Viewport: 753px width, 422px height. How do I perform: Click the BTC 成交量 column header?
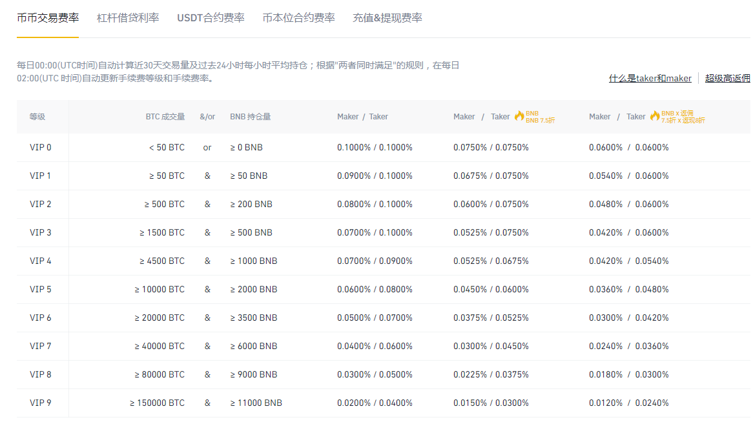point(165,117)
